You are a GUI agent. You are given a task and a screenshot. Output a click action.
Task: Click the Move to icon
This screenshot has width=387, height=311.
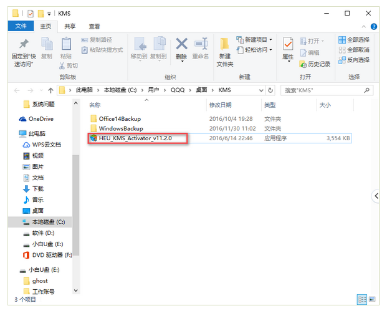[x=140, y=44]
